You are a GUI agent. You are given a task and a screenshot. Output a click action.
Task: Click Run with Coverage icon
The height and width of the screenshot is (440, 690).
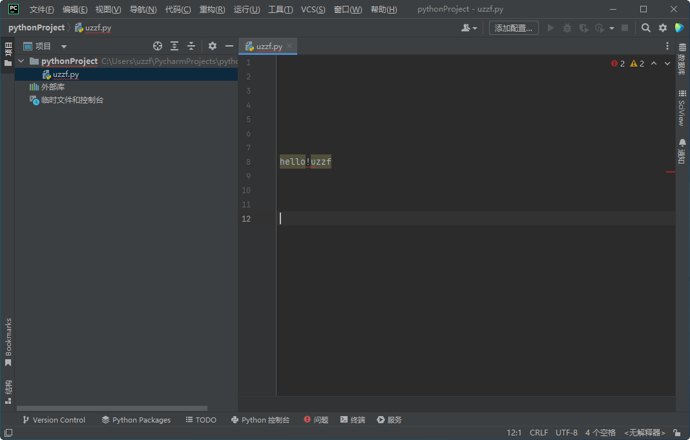click(x=584, y=28)
